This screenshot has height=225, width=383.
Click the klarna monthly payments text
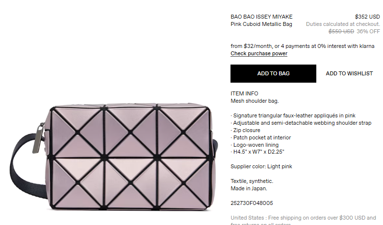[303, 46]
